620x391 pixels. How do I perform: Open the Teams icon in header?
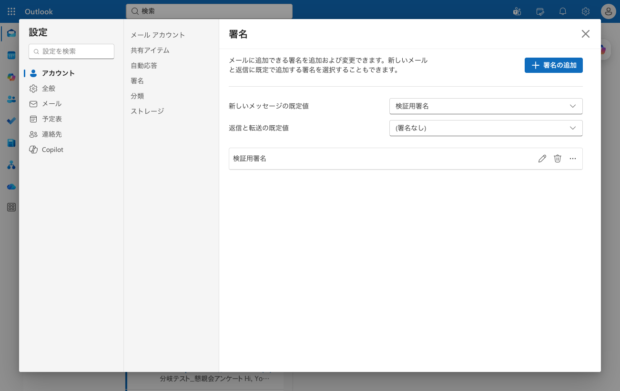click(517, 11)
